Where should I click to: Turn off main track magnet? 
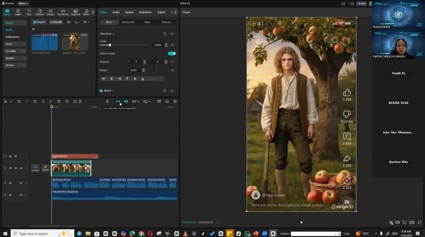118,102
